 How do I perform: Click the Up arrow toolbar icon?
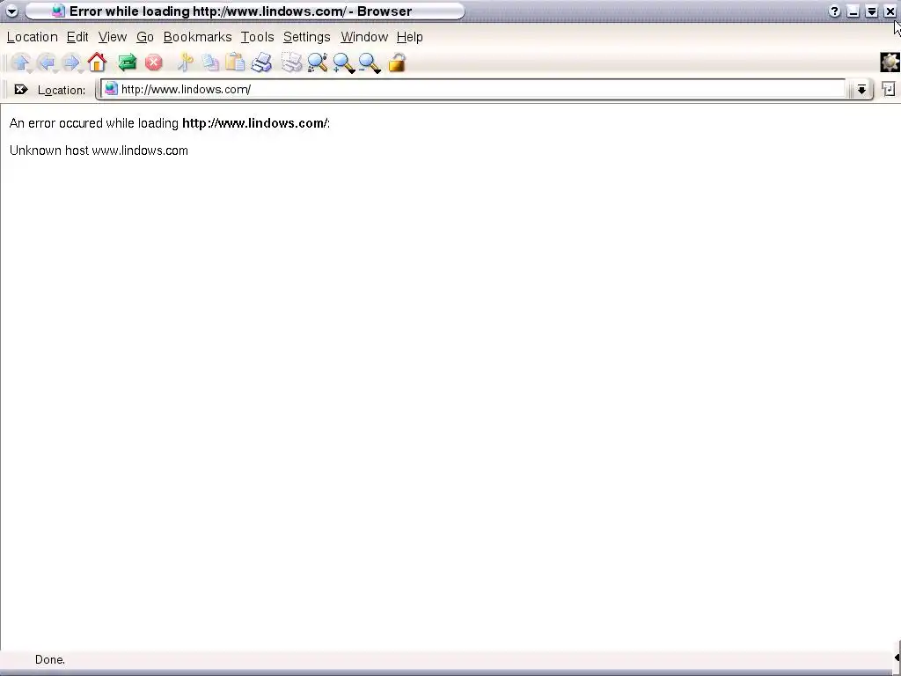pos(21,62)
